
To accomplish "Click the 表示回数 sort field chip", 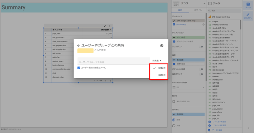I will [x=188, y=114].
